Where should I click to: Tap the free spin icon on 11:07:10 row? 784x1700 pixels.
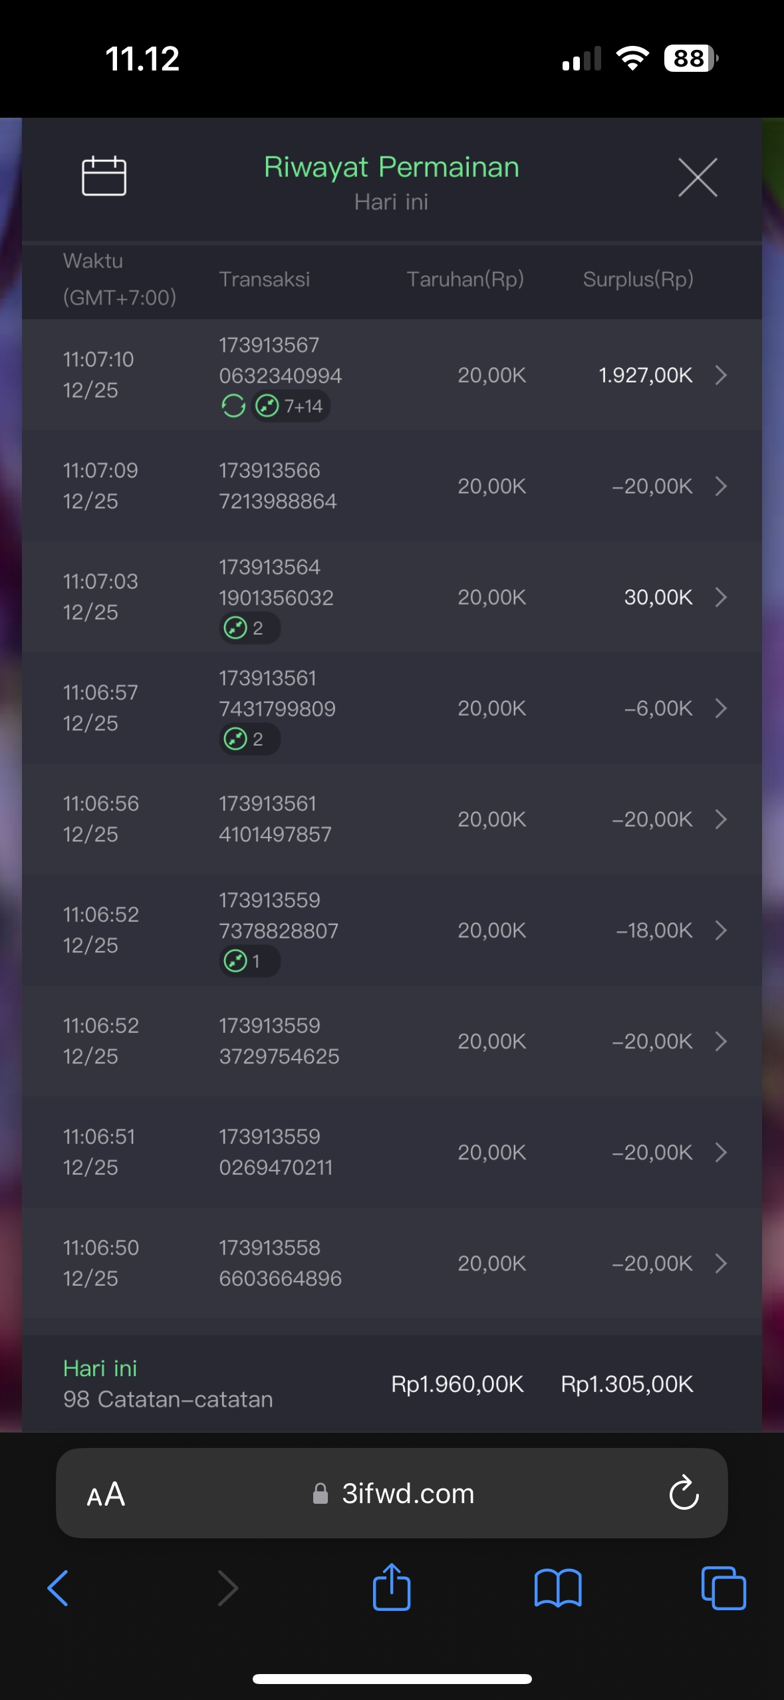[x=233, y=406]
